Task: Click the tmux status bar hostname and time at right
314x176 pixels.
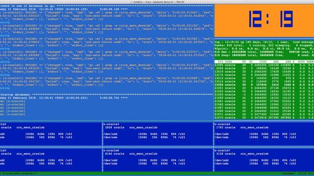Action: coord(297,174)
